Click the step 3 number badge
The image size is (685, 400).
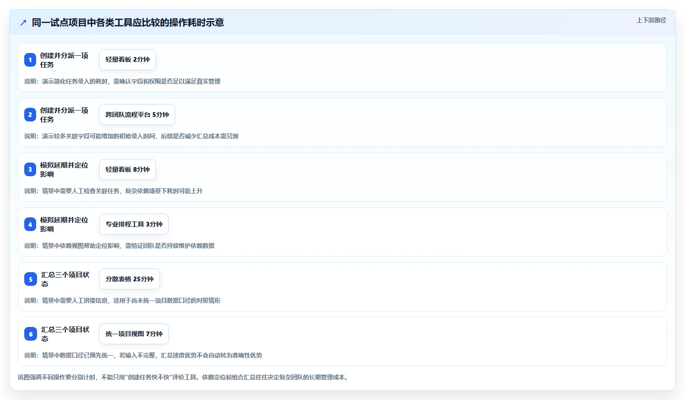30,169
